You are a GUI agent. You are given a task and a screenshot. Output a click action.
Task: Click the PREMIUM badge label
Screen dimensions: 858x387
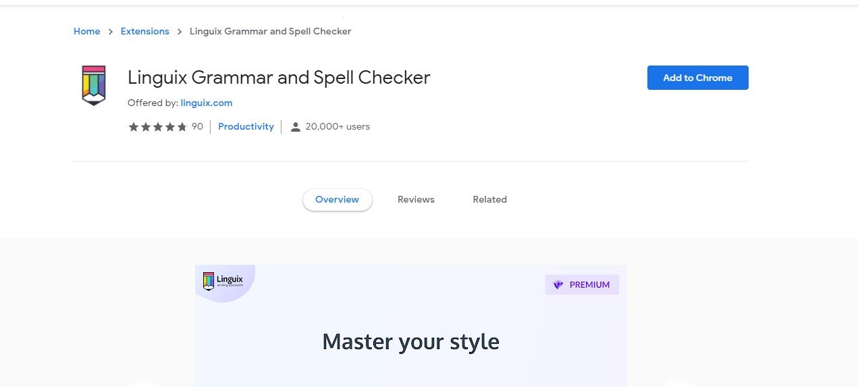tap(589, 285)
